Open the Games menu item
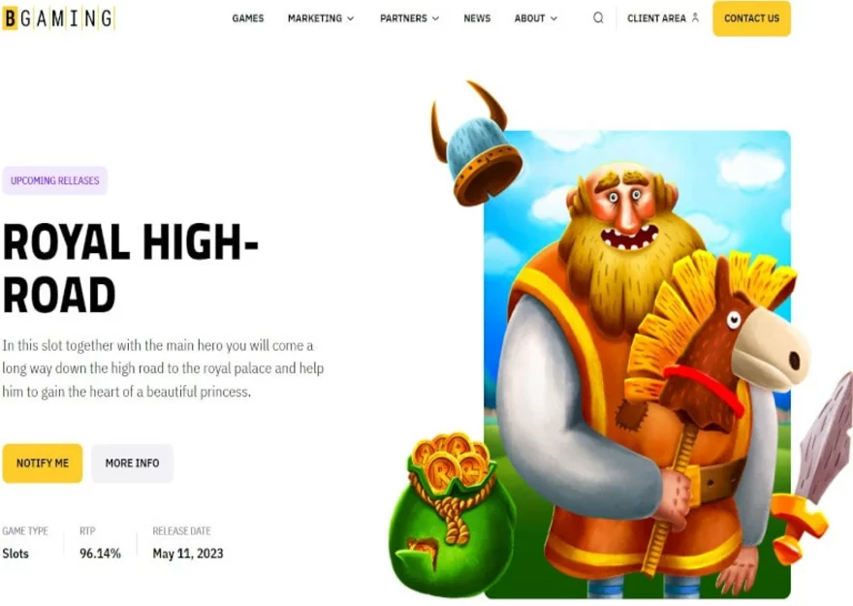Viewport: 853px width, 606px height. tap(247, 18)
